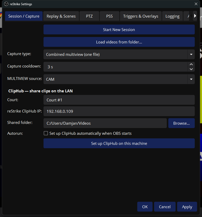Confirm settings with OK button

pyautogui.click(x=145, y=207)
